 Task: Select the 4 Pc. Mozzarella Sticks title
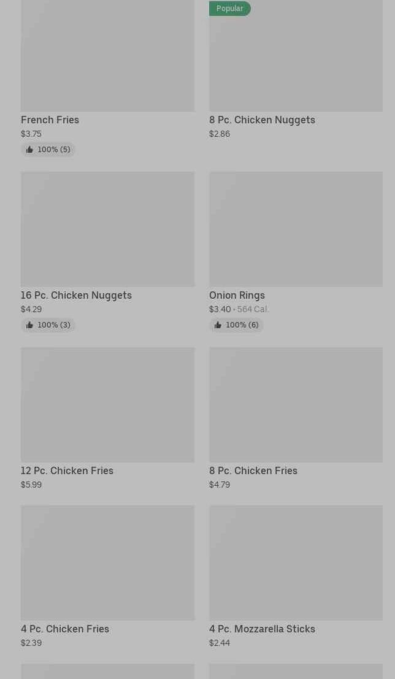(x=262, y=629)
